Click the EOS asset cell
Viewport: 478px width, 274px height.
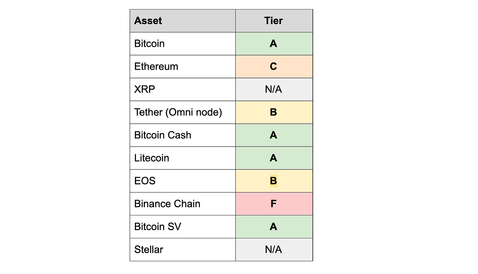pos(183,181)
